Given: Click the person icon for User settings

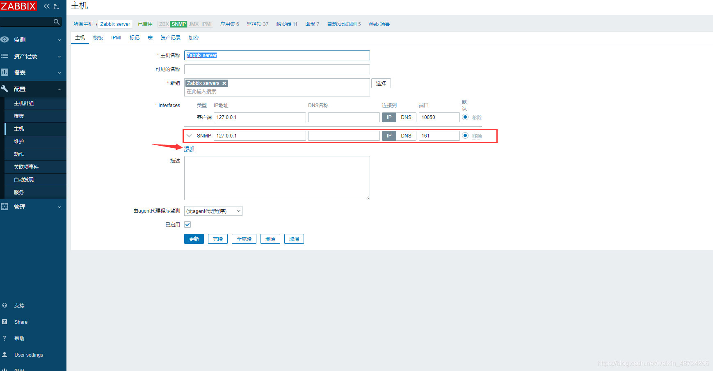Looking at the screenshot, I should tap(5, 355).
